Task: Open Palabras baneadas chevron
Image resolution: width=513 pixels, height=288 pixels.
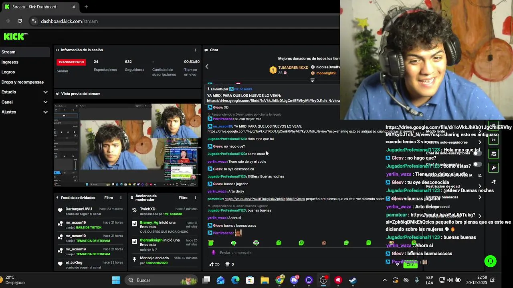Action: [x=480, y=197]
